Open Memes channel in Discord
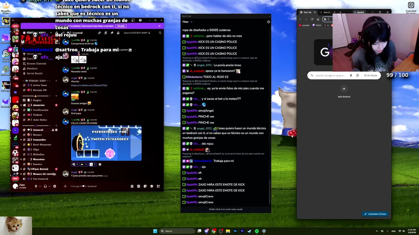419x235 pixels. (37, 135)
